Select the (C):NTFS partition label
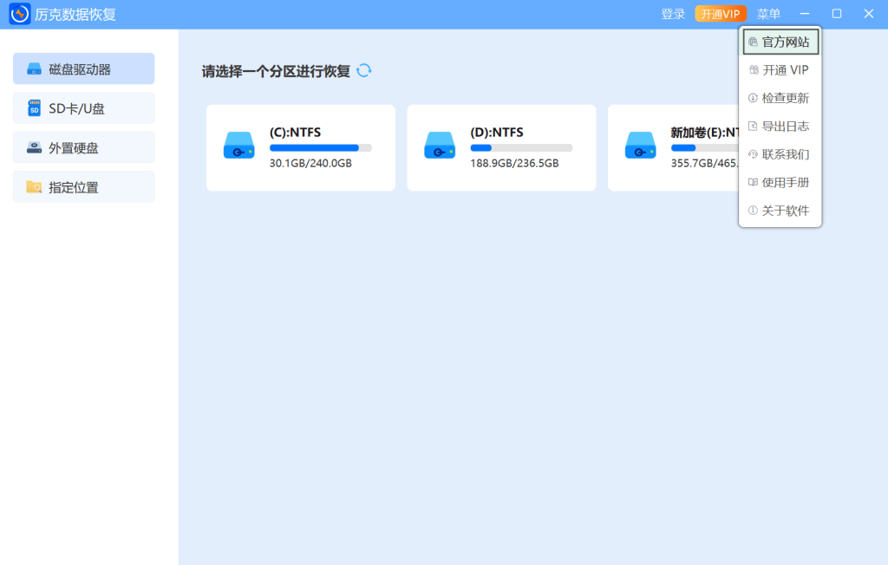 295,132
